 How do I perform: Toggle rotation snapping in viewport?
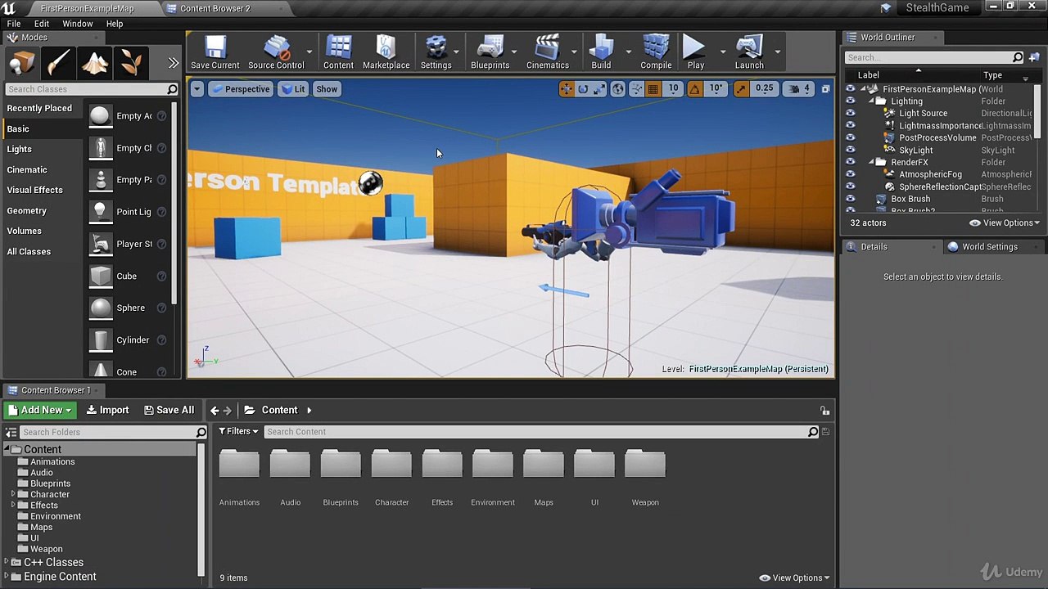(x=695, y=89)
